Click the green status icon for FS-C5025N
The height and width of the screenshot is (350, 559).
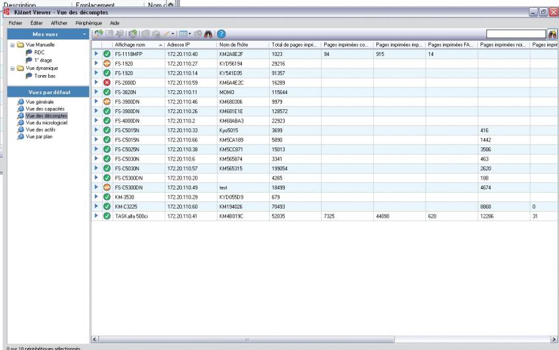tap(107, 149)
